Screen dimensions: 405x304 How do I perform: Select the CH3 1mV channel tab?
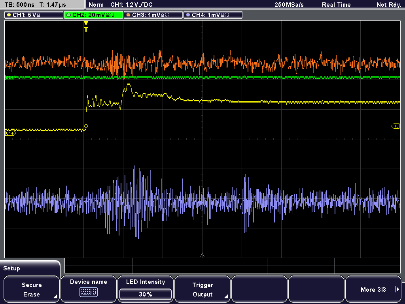[153, 15]
